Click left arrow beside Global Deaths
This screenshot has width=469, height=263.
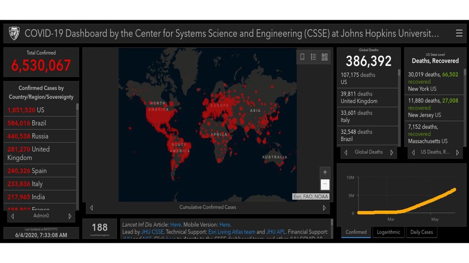346,153
